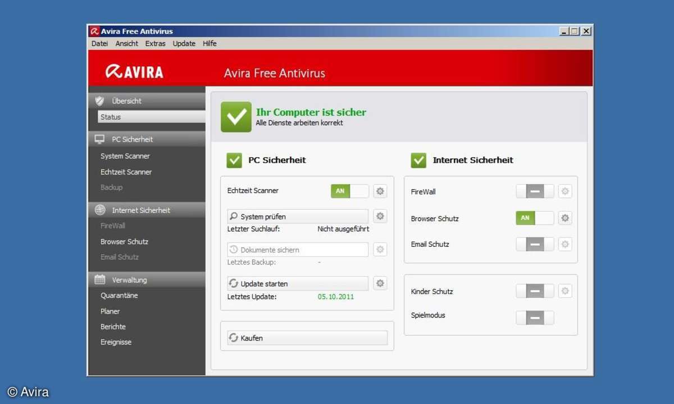
Task: Open the Update menu
Action: (x=184, y=44)
